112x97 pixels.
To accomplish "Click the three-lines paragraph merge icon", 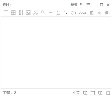I will pyautogui.click(x=51, y=13).
